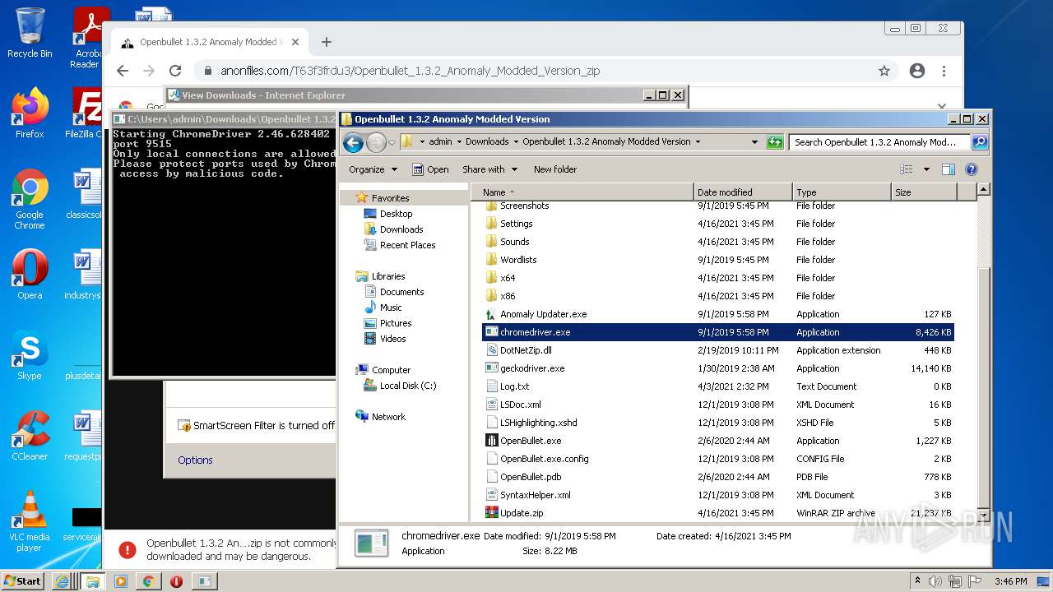Select geckodriver.exe file icon
Image resolution: width=1053 pixels, height=592 pixels.
[492, 368]
